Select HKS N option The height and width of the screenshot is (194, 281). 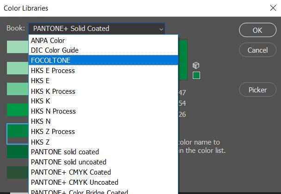point(41,121)
